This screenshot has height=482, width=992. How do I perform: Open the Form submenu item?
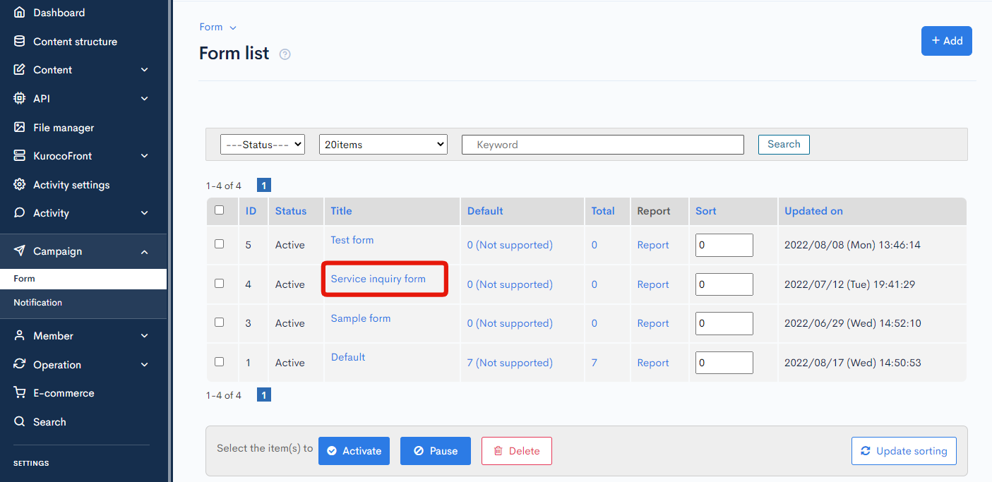point(83,279)
